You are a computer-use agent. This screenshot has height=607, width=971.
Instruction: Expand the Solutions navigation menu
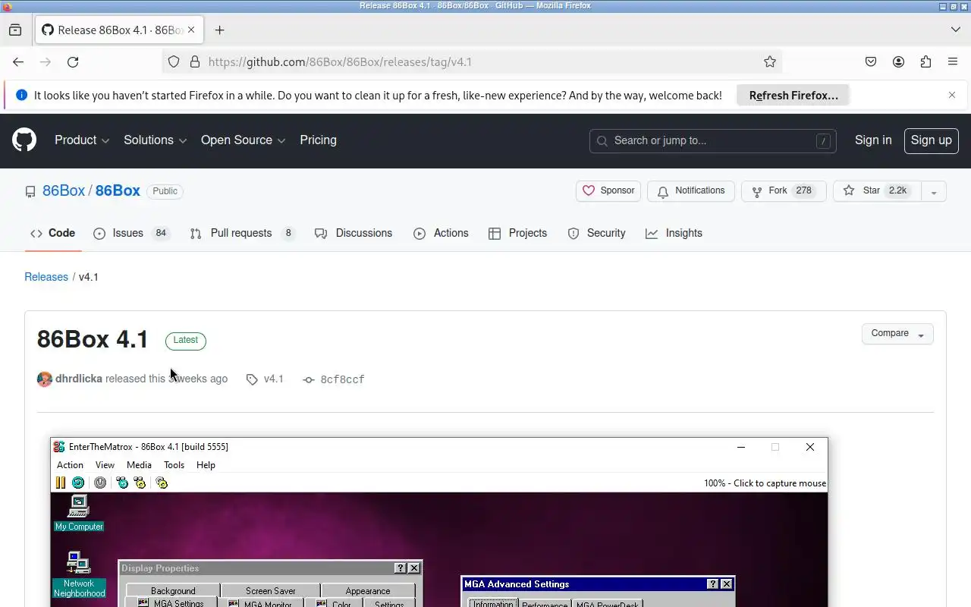(156, 140)
